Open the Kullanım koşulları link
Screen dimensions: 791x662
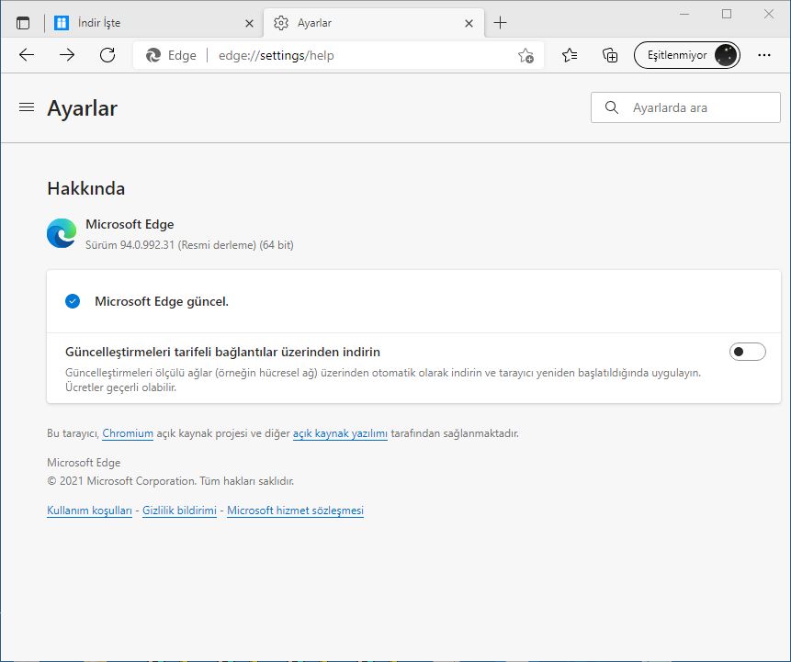pyautogui.click(x=89, y=511)
